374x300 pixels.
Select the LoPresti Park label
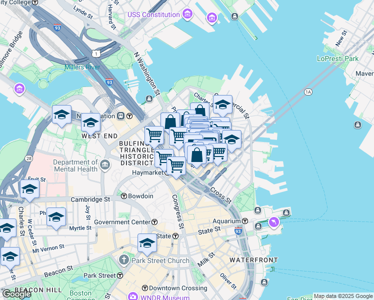(x=337, y=58)
